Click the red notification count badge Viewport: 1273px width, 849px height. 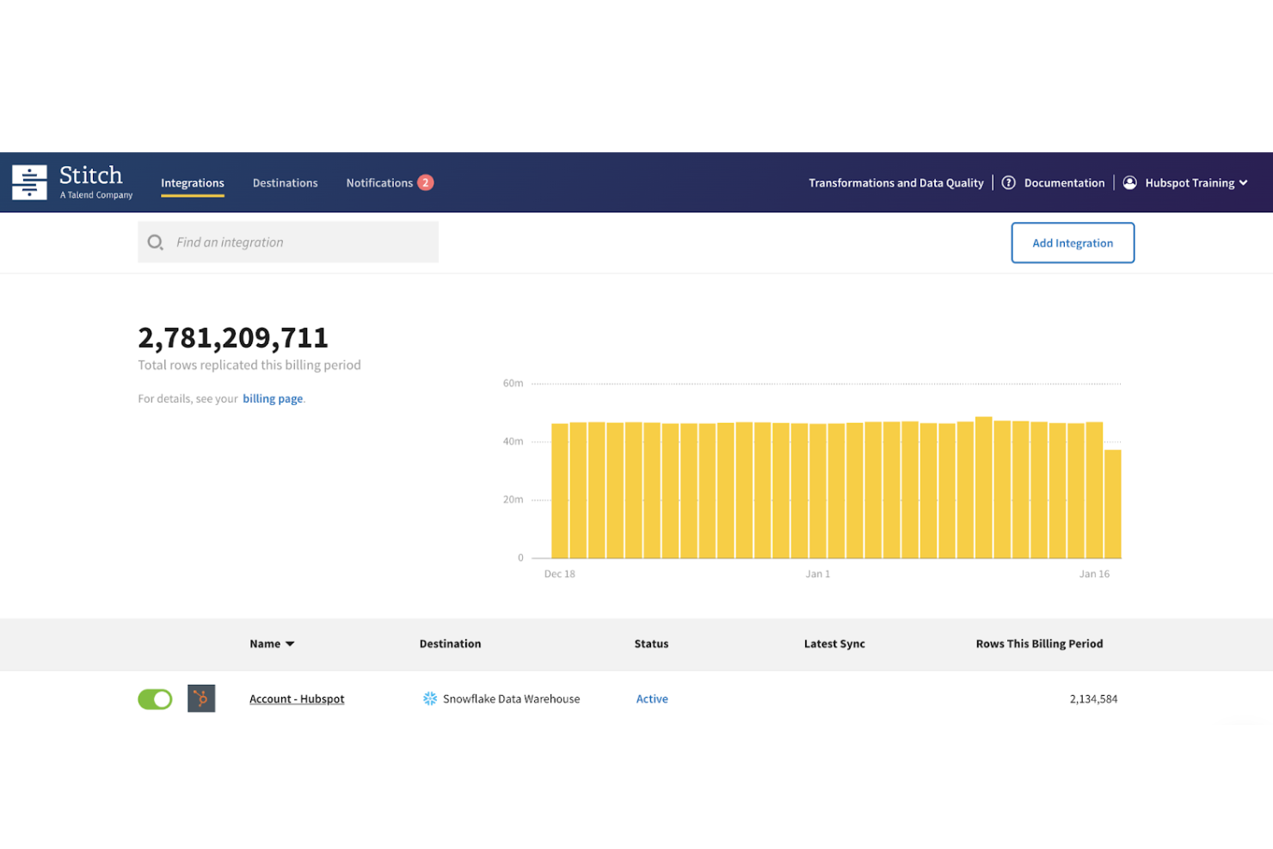[x=425, y=182]
